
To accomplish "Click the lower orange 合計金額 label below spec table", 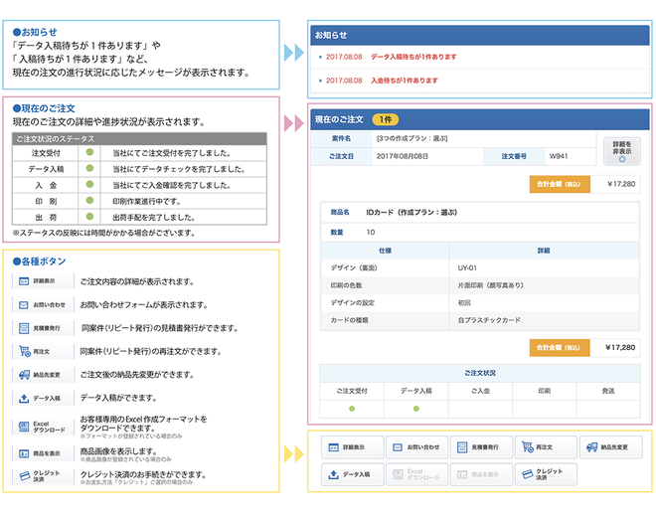I will 560,348.
